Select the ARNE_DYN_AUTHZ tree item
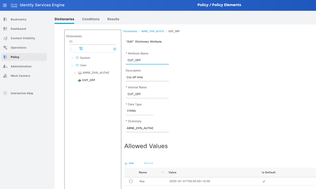Screen dimensions: 316x189 [x=96, y=73]
